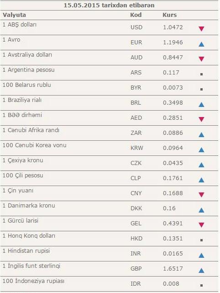Select the Kod column header
Screen dimensions: 220x293
136,15
